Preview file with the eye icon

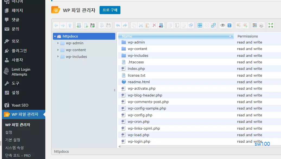(x=222, y=25)
